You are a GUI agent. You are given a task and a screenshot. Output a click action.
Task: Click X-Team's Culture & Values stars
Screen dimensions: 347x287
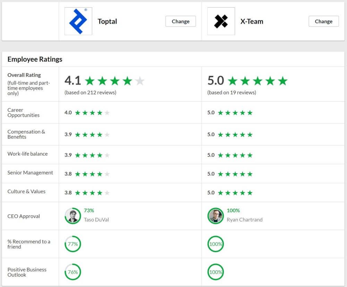click(235, 193)
